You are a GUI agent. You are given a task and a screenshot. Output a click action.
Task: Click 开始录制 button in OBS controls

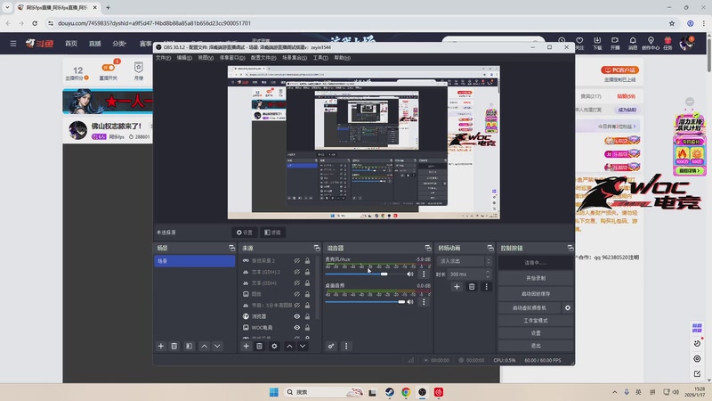(536, 278)
